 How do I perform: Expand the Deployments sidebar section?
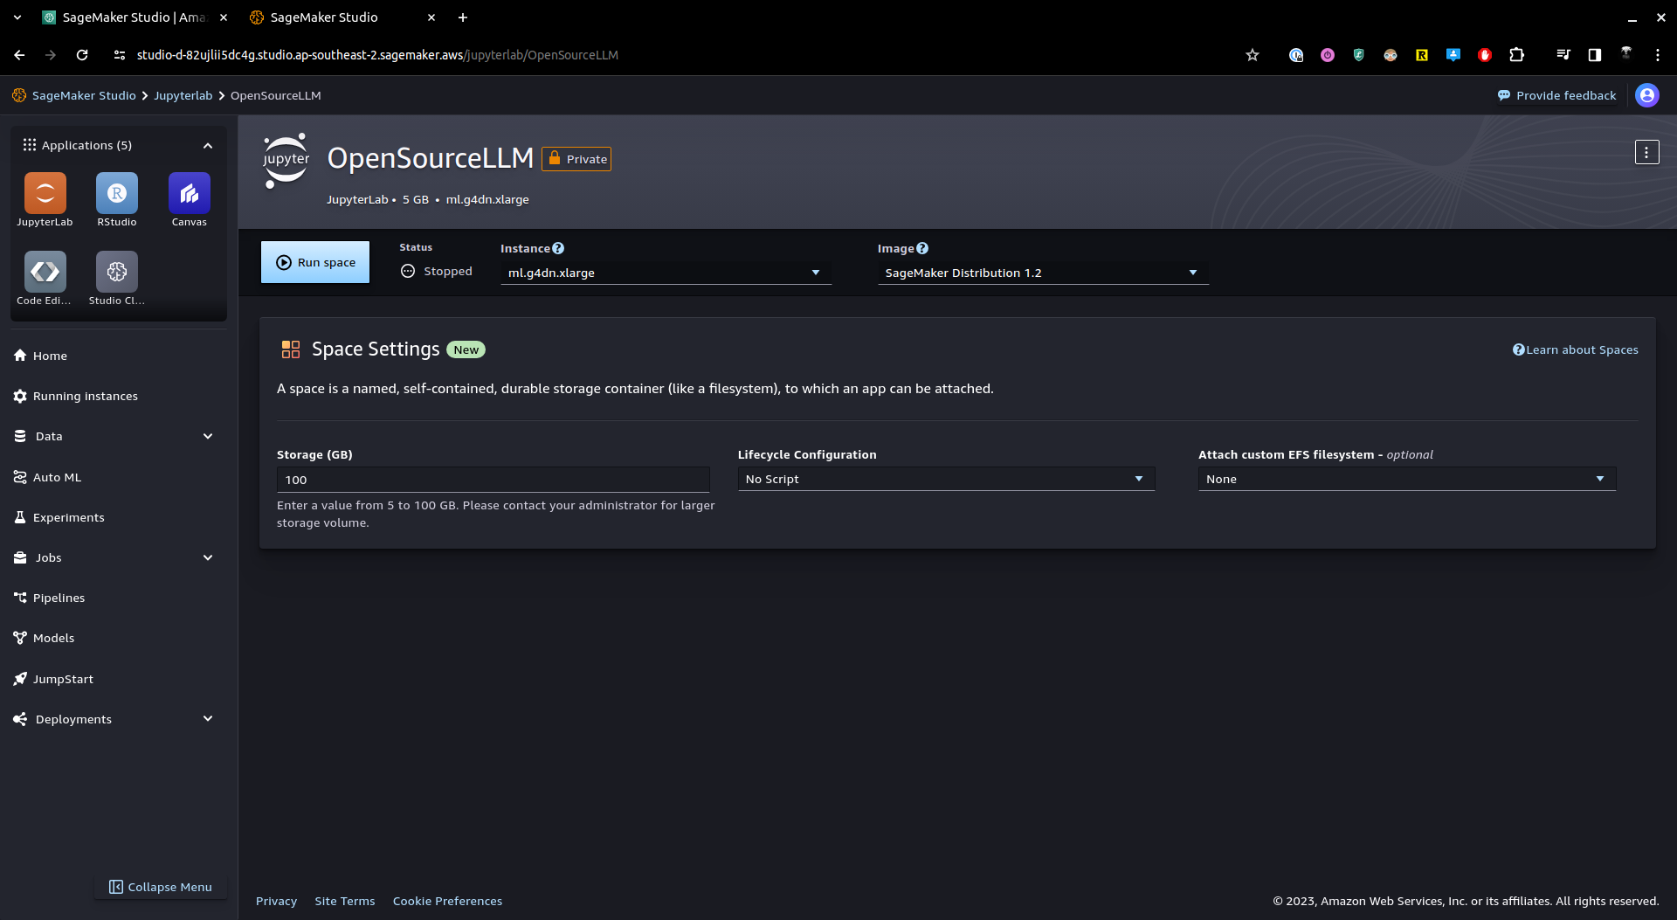(x=207, y=719)
